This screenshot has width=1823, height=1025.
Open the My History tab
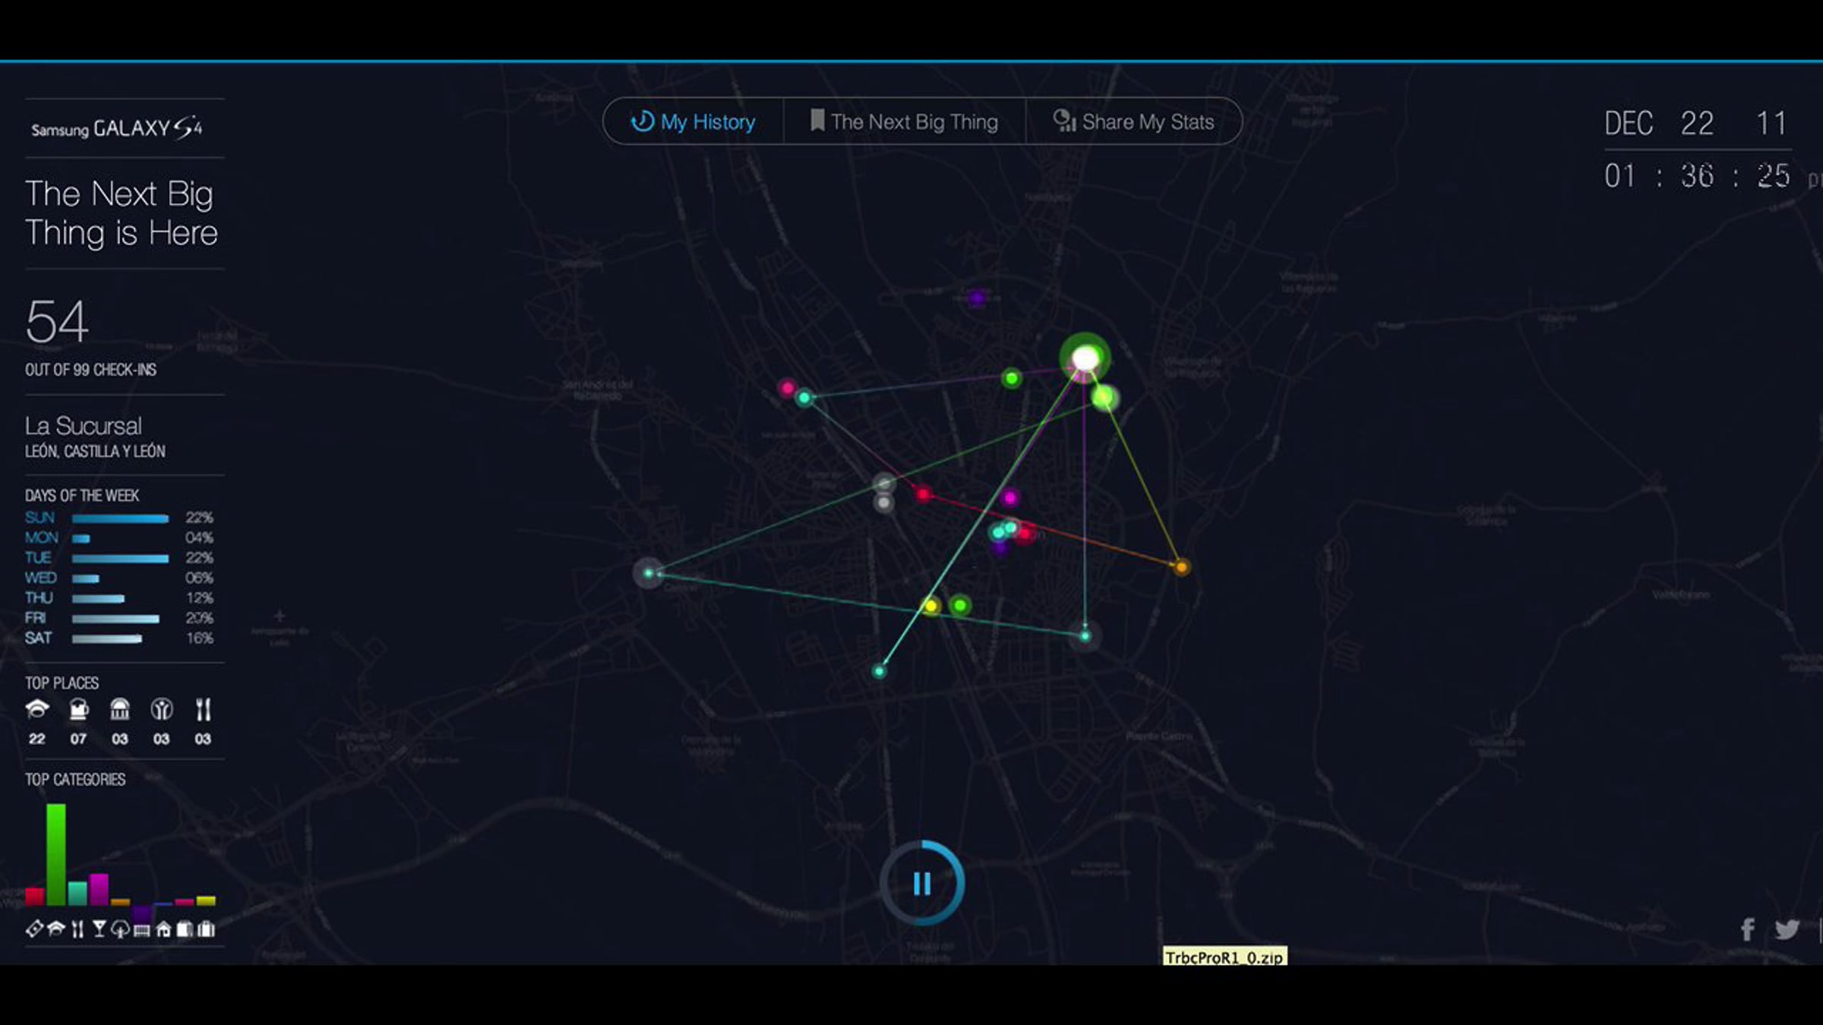coord(693,121)
